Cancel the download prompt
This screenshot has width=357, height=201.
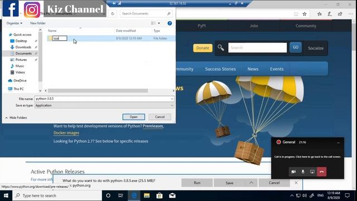click(274, 183)
